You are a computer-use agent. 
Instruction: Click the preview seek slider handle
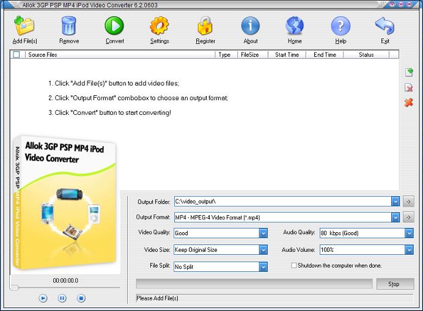pyautogui.click(x=14, y=288)
